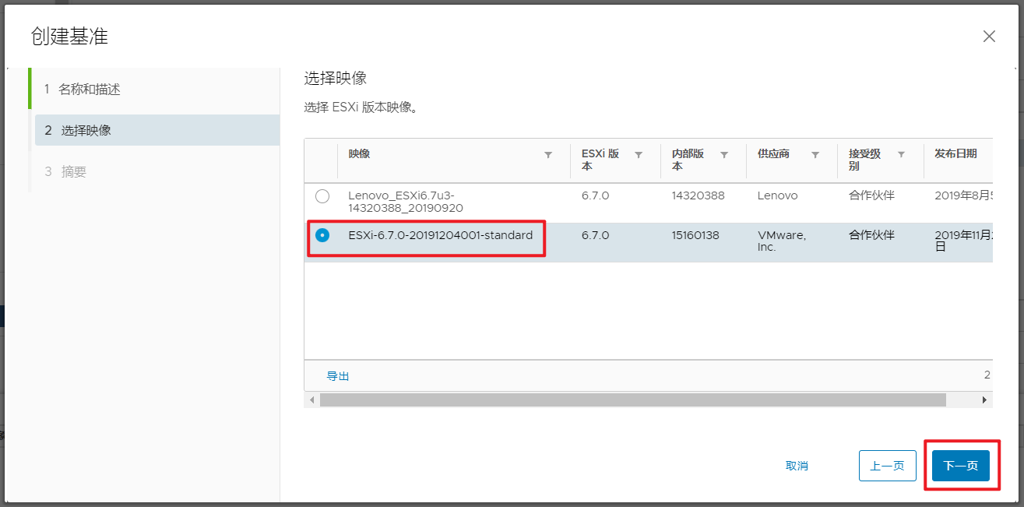Select the Lenovo_ESXi6.7u3 image radio button
The image size is (1024, 507).
pos(322,196)
